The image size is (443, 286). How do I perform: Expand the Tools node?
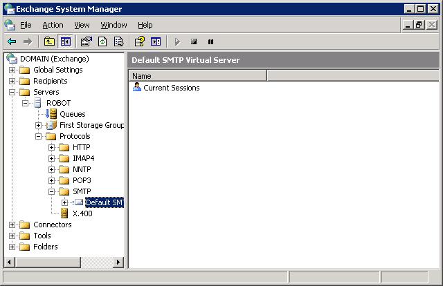[x=12, y=236]
